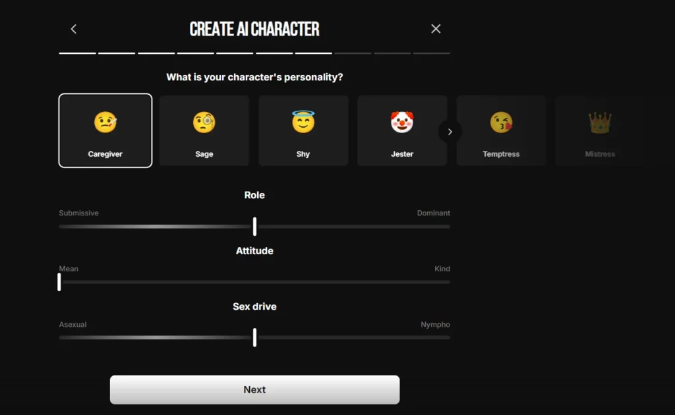The image size is (675, 415).
Task: Click the first progress step segment
Action: coord(77,54)
